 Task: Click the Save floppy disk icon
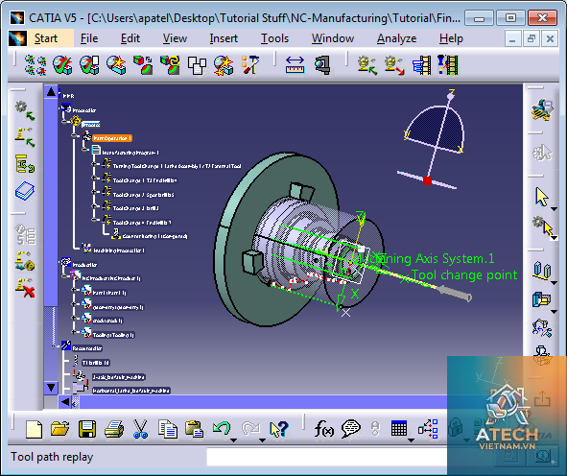87,429
